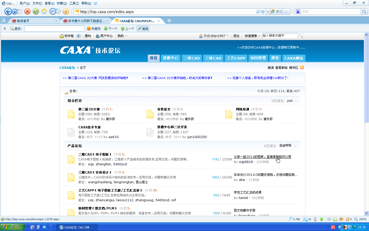Toggle the 兼容 compatibility mode button
The image size is (369, 231).
(276, 12)
